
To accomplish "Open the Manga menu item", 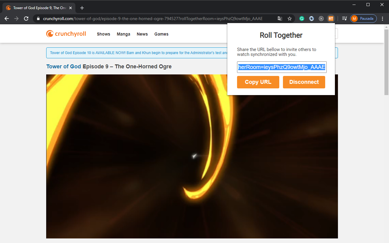I will (x=123, y=34).
